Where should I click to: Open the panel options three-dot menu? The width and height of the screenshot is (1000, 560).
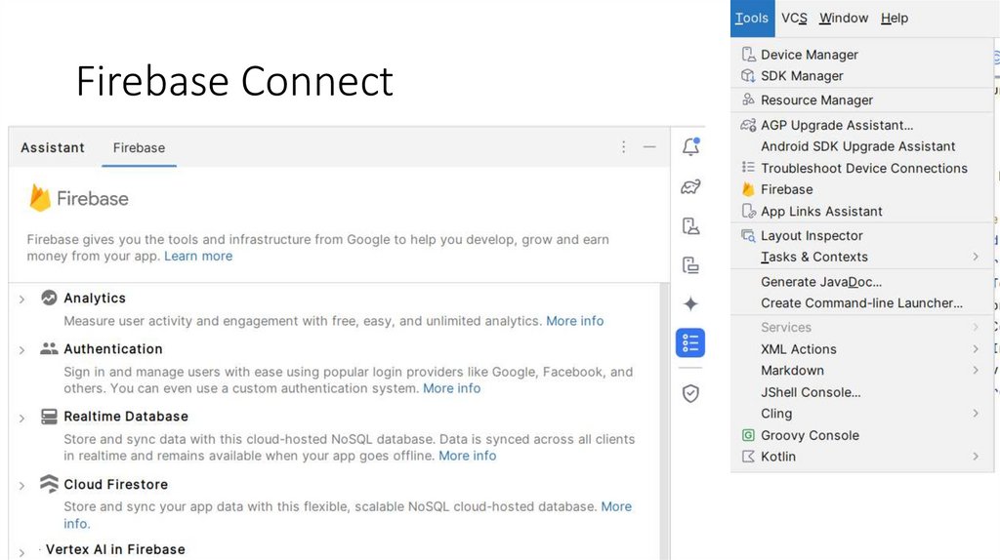[624, 147]
